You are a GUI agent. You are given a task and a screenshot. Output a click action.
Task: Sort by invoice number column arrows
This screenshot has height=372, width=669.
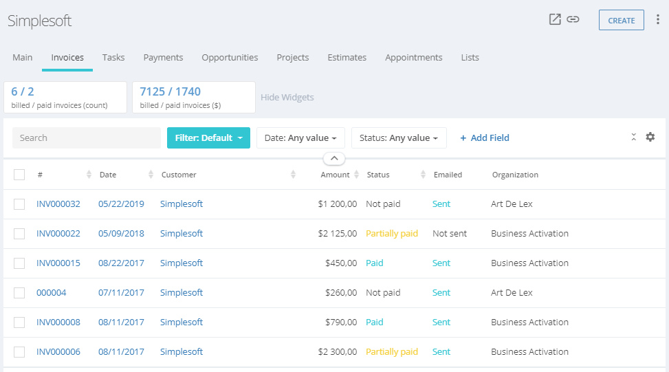tap(89, 175)
